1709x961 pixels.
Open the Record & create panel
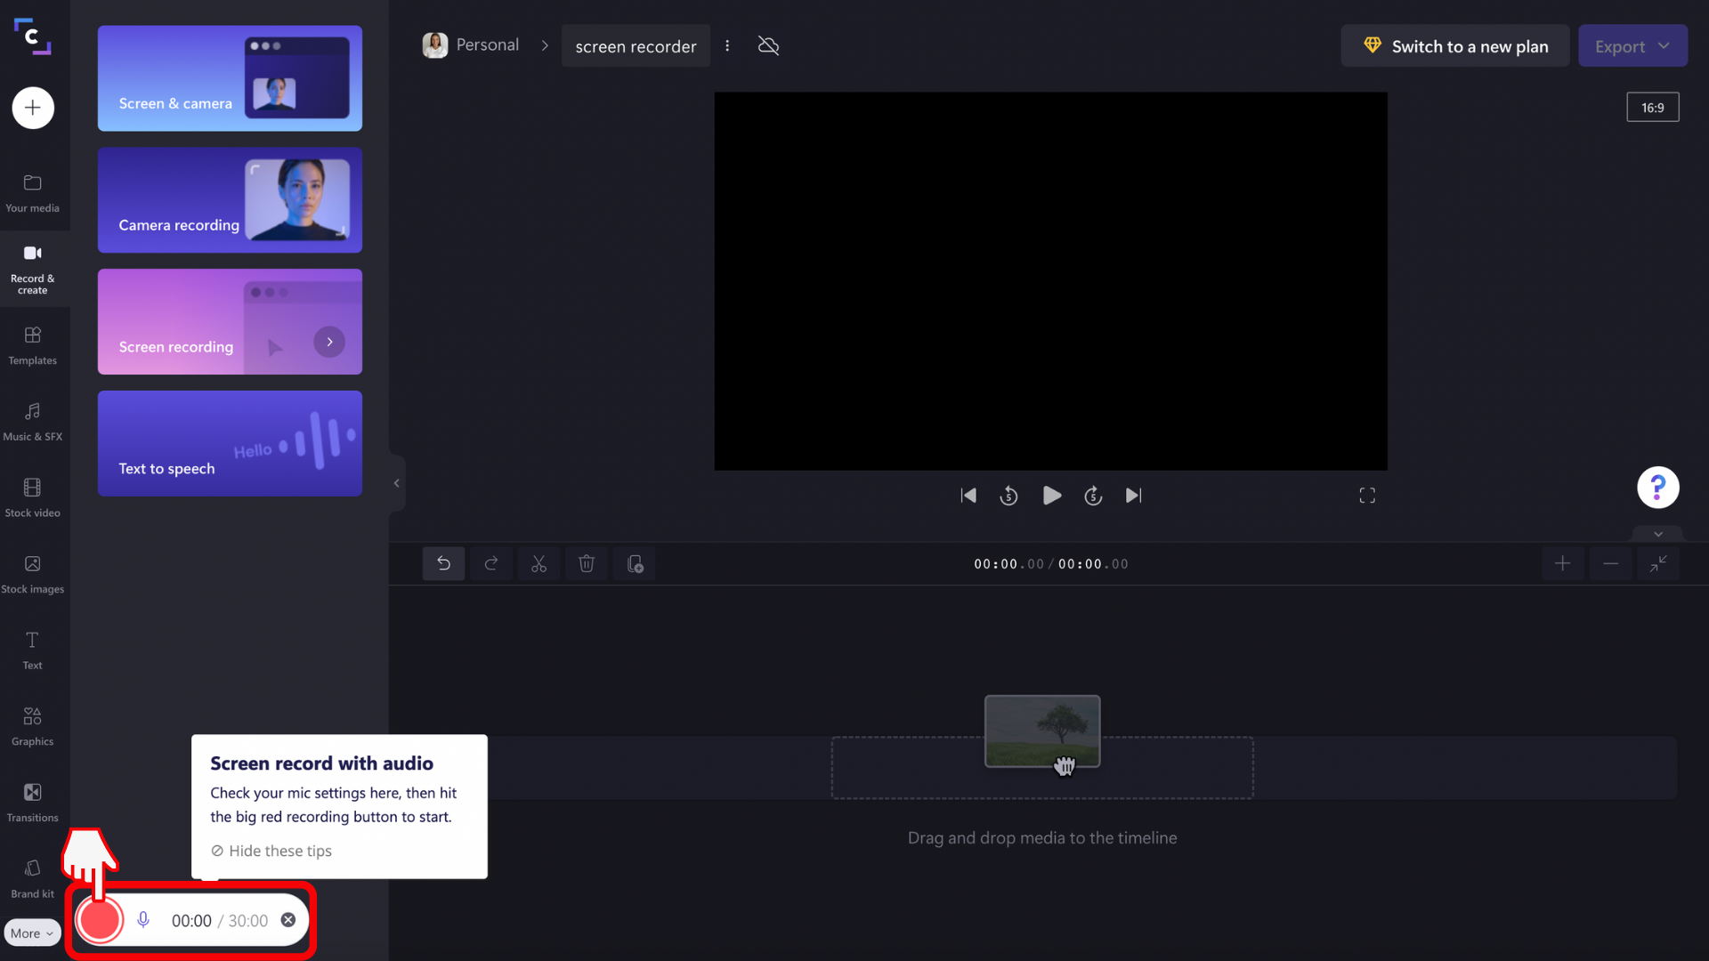tap(32, 268)
